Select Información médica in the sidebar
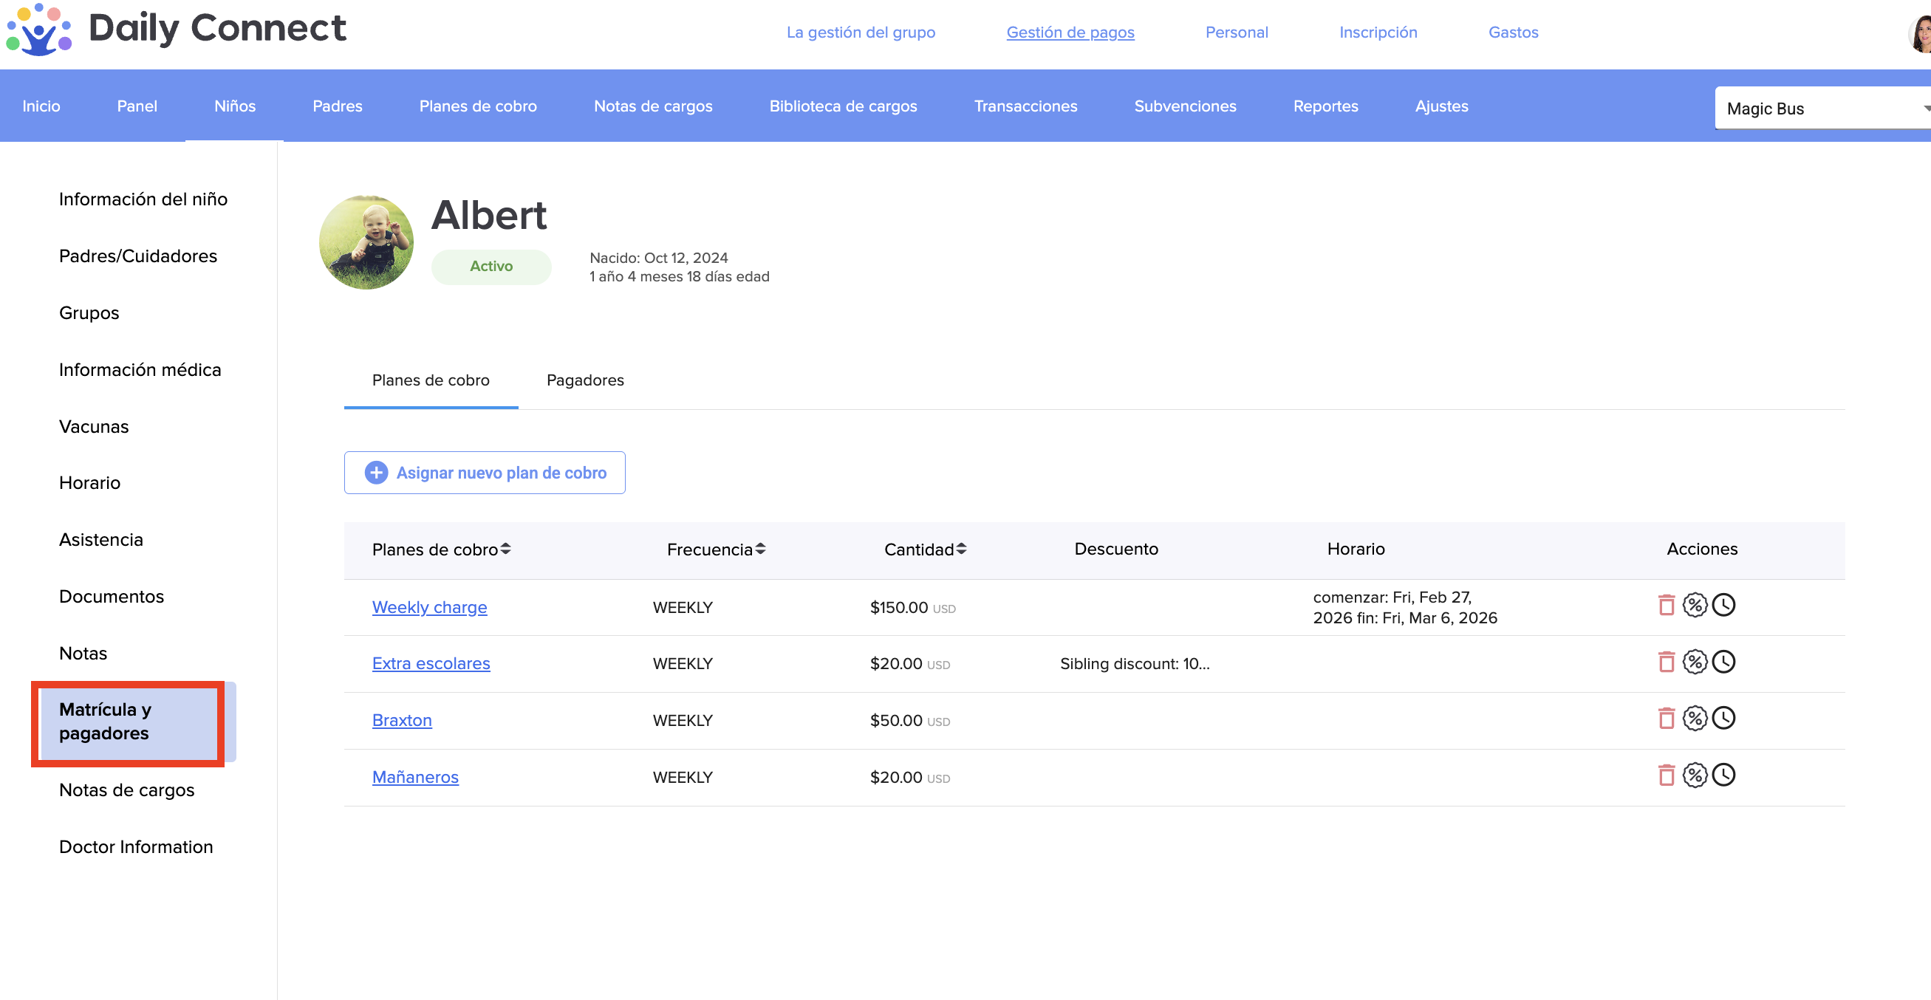This screenshot has height=1000, width=1931. (x=140, y=369)
